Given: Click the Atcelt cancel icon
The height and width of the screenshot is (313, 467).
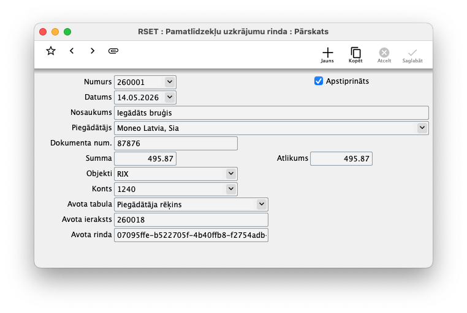Looking at the screenshot, I should [x=384, y=55].
